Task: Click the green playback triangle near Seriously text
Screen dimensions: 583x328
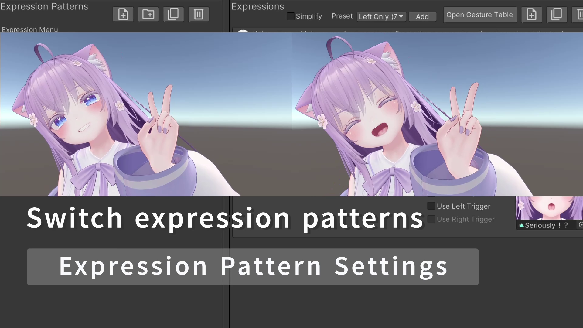Action: click(x=521, y=225)
